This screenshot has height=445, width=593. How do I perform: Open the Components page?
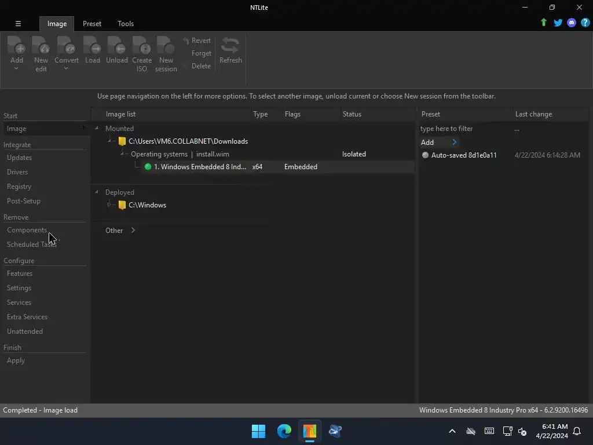click(27, 230)
